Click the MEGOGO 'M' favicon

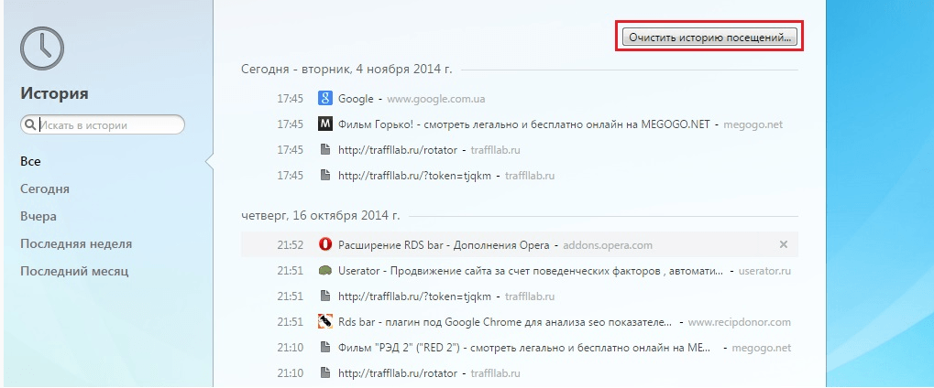coord(324,124)
